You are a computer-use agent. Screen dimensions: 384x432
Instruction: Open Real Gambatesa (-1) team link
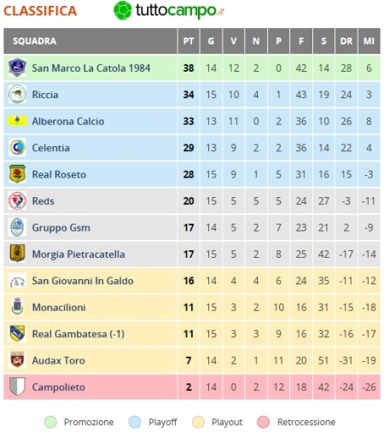click(x=79, y=334)
